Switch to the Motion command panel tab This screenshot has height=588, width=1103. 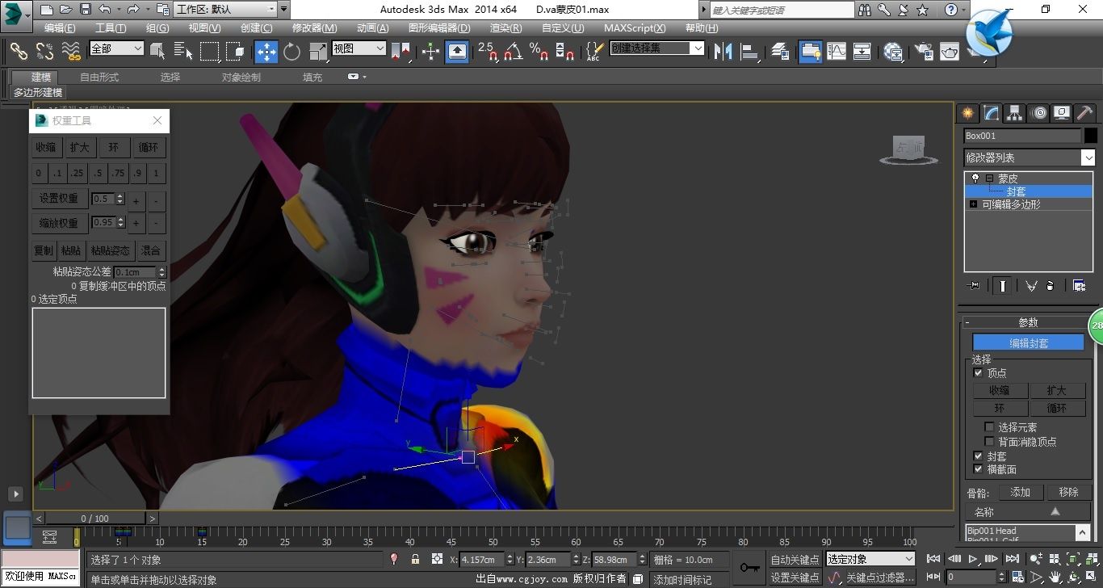pos(1039,113)
